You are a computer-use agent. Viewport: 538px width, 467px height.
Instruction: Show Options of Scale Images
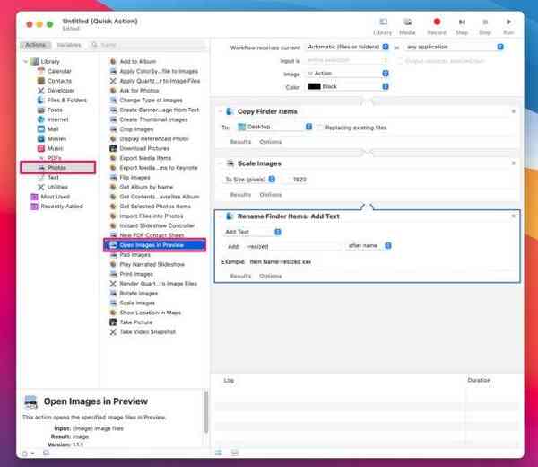pos(271,195)
